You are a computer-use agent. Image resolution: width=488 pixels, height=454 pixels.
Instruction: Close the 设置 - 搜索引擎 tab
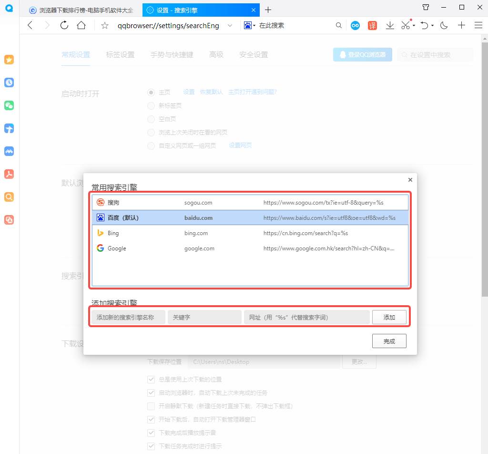(254, 10)
